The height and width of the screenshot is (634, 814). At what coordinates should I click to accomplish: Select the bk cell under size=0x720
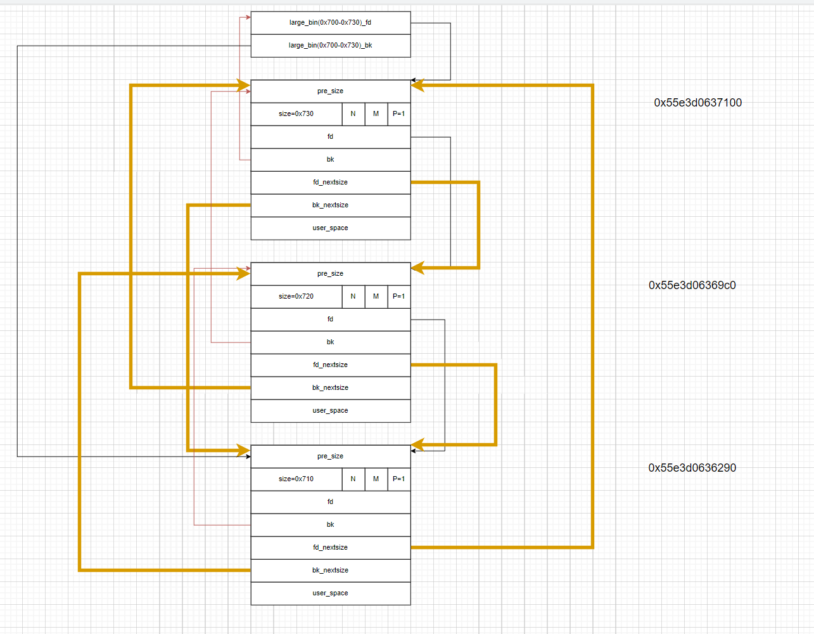coord(331,342)
